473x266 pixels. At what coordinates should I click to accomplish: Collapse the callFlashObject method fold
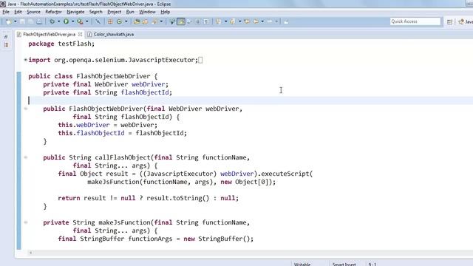[x=26, y=157]
